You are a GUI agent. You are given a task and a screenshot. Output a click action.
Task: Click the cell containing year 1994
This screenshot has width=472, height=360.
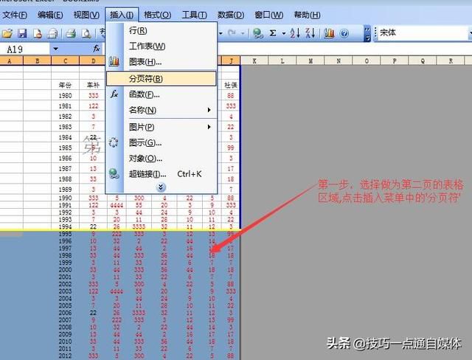coord(66,226)
